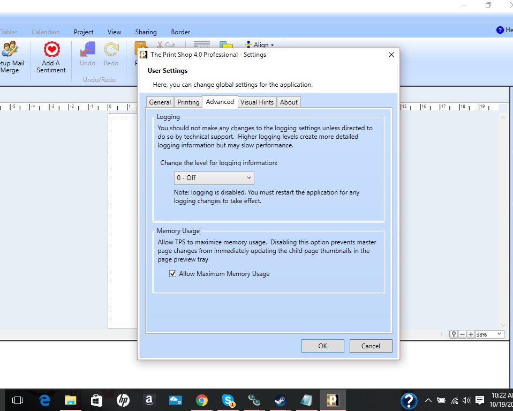The width and height of the screenshot is (513, 411).
Task: Open the About tab
Action: click(x=289, y=102)
